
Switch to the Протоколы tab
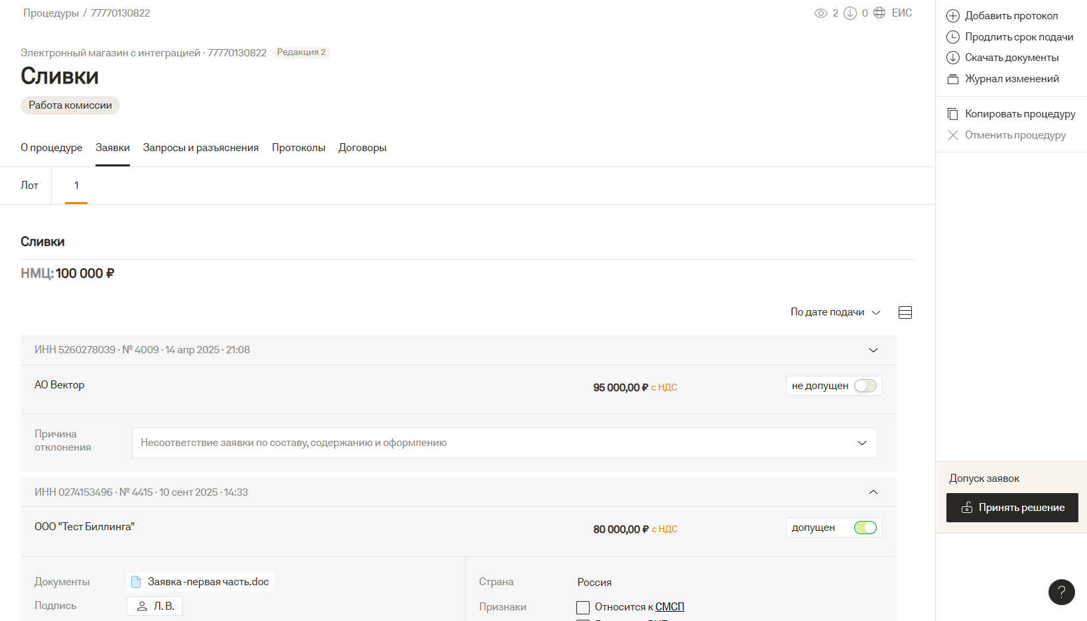coord(298,148)
